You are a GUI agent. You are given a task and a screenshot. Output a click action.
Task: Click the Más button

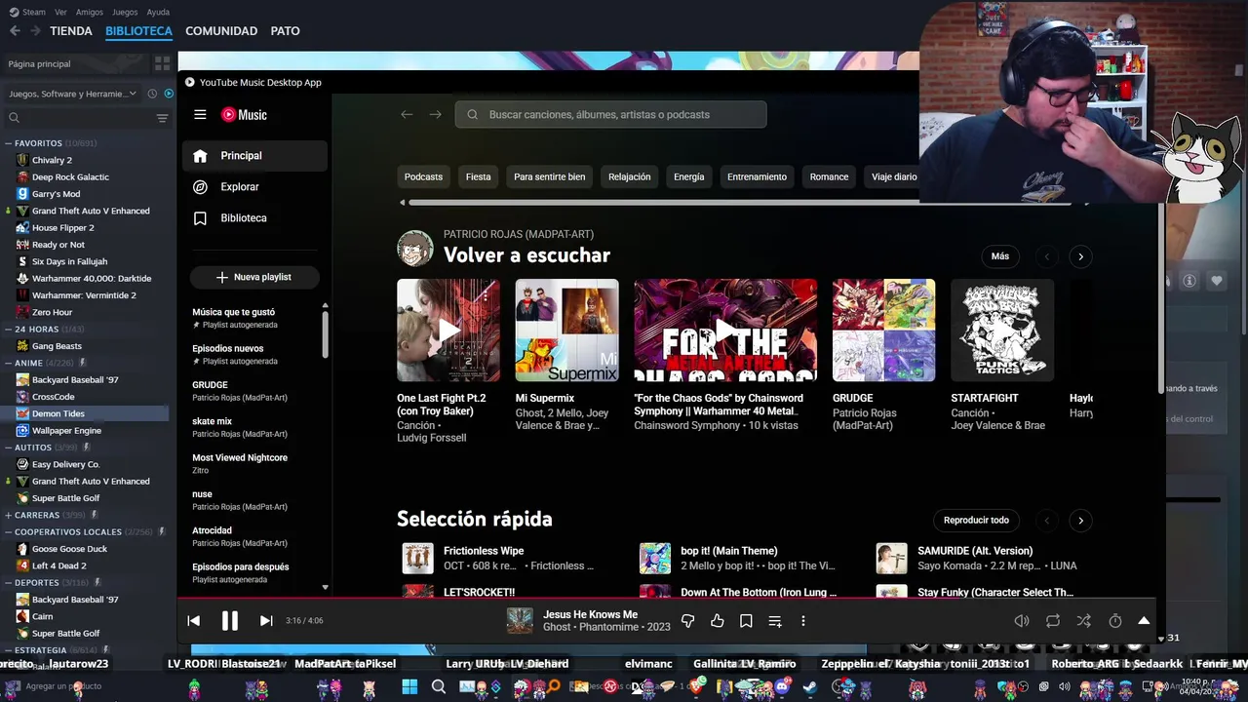click(x=1000, y=256)
